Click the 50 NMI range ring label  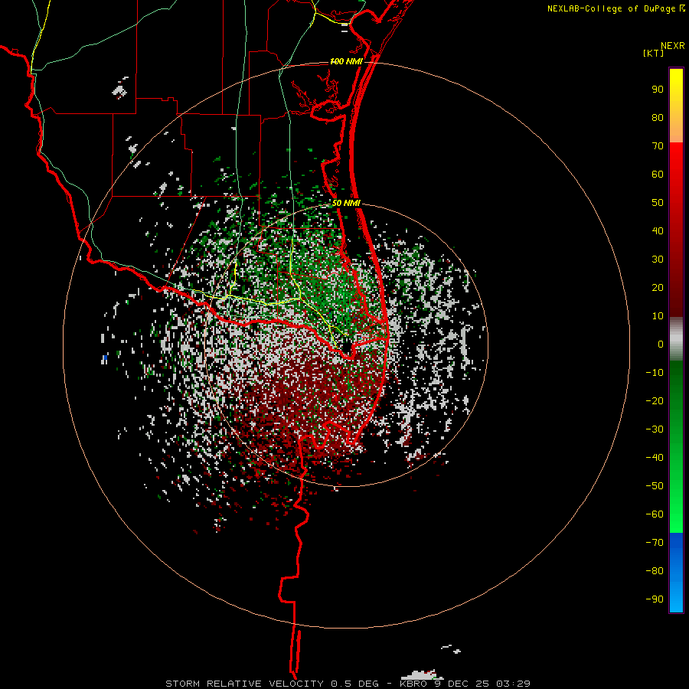(346, 203)
